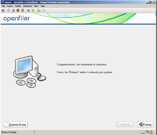Close the Virtual Machine Connection window
157x135 pixels.
pyautogui.click(x=154, y=2)
